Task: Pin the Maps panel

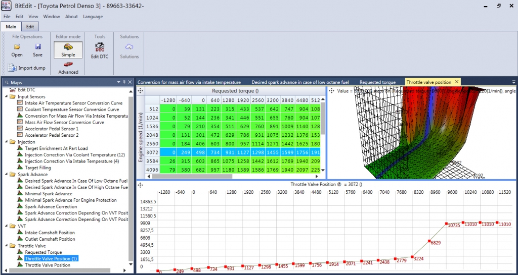Action: coord(124,82)
